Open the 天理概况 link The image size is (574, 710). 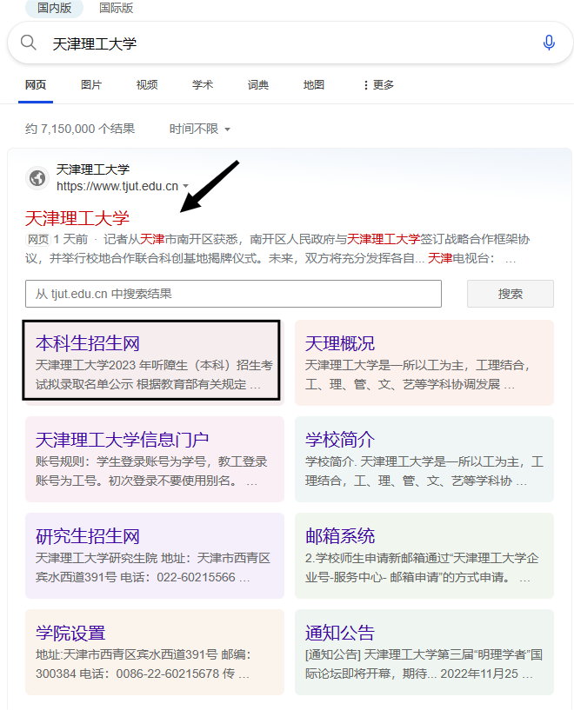340,343
